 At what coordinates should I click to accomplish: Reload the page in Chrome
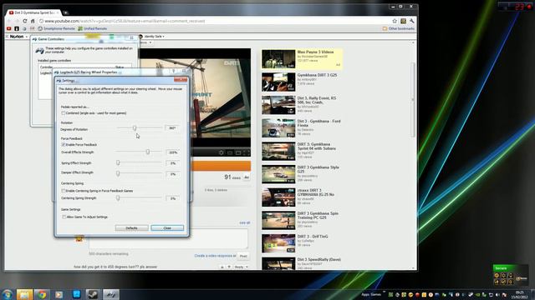tap(25, 21)
